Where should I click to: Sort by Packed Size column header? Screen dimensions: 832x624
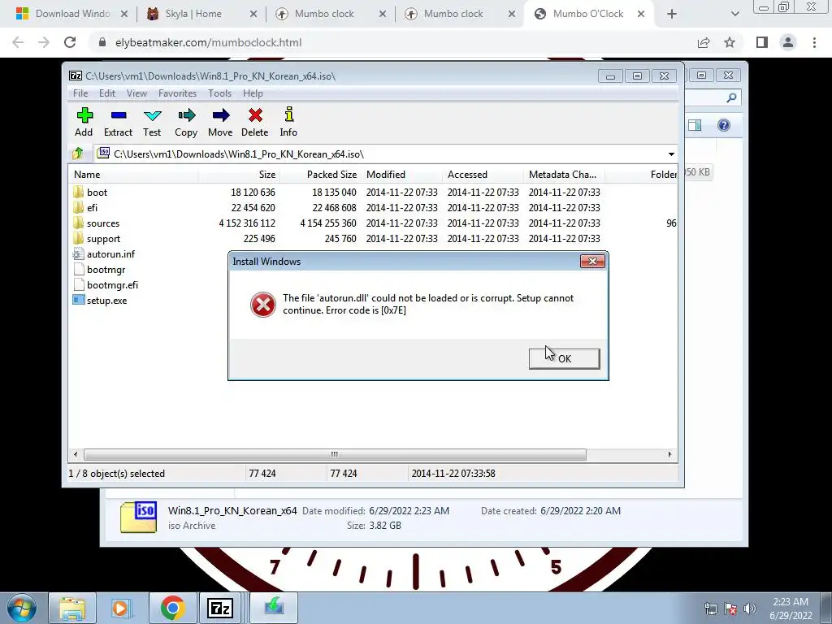click(x=320, y=175)
